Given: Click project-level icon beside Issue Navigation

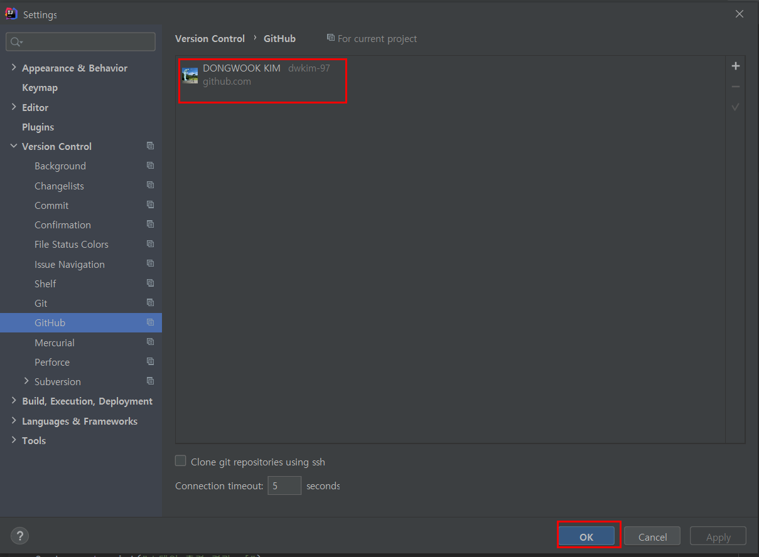Looking at the screenshot, I should [150, 263].
